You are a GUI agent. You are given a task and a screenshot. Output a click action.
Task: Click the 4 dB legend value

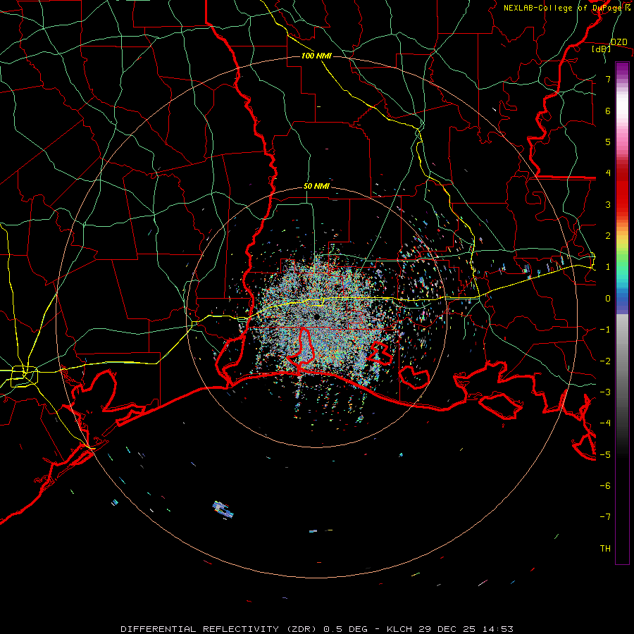click(608, 173)
